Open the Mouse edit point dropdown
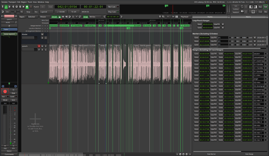 pos(44,17)
